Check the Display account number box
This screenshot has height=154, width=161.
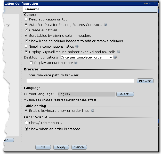(x=31, y=63)
